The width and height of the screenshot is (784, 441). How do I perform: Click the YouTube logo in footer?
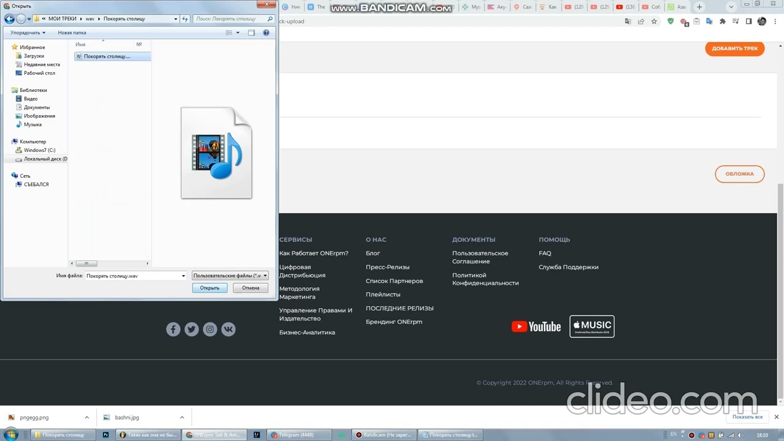(536, 326)
